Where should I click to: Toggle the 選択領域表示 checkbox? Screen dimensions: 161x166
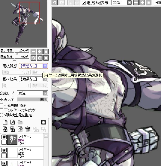tap(84, 3)
